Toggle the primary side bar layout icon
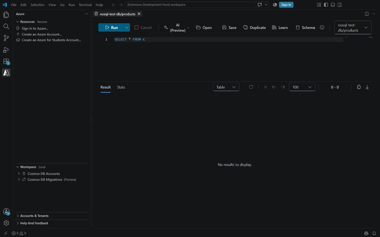This screenshot has height=237, width=380. [326, 5]
